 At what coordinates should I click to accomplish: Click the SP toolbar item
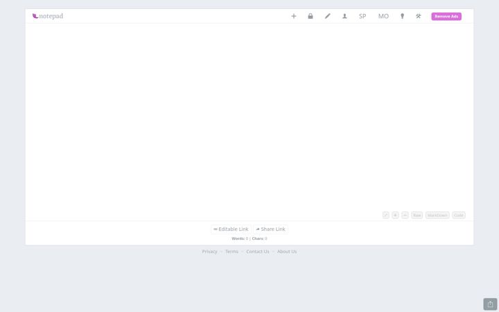(362, 16)
